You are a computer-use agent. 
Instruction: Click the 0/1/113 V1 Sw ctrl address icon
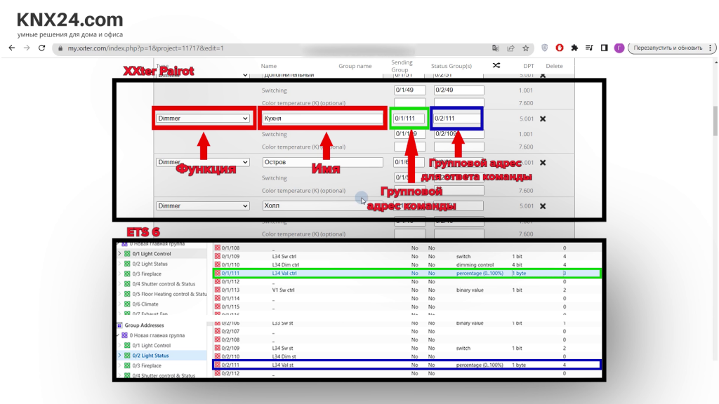tap(218, 290)
